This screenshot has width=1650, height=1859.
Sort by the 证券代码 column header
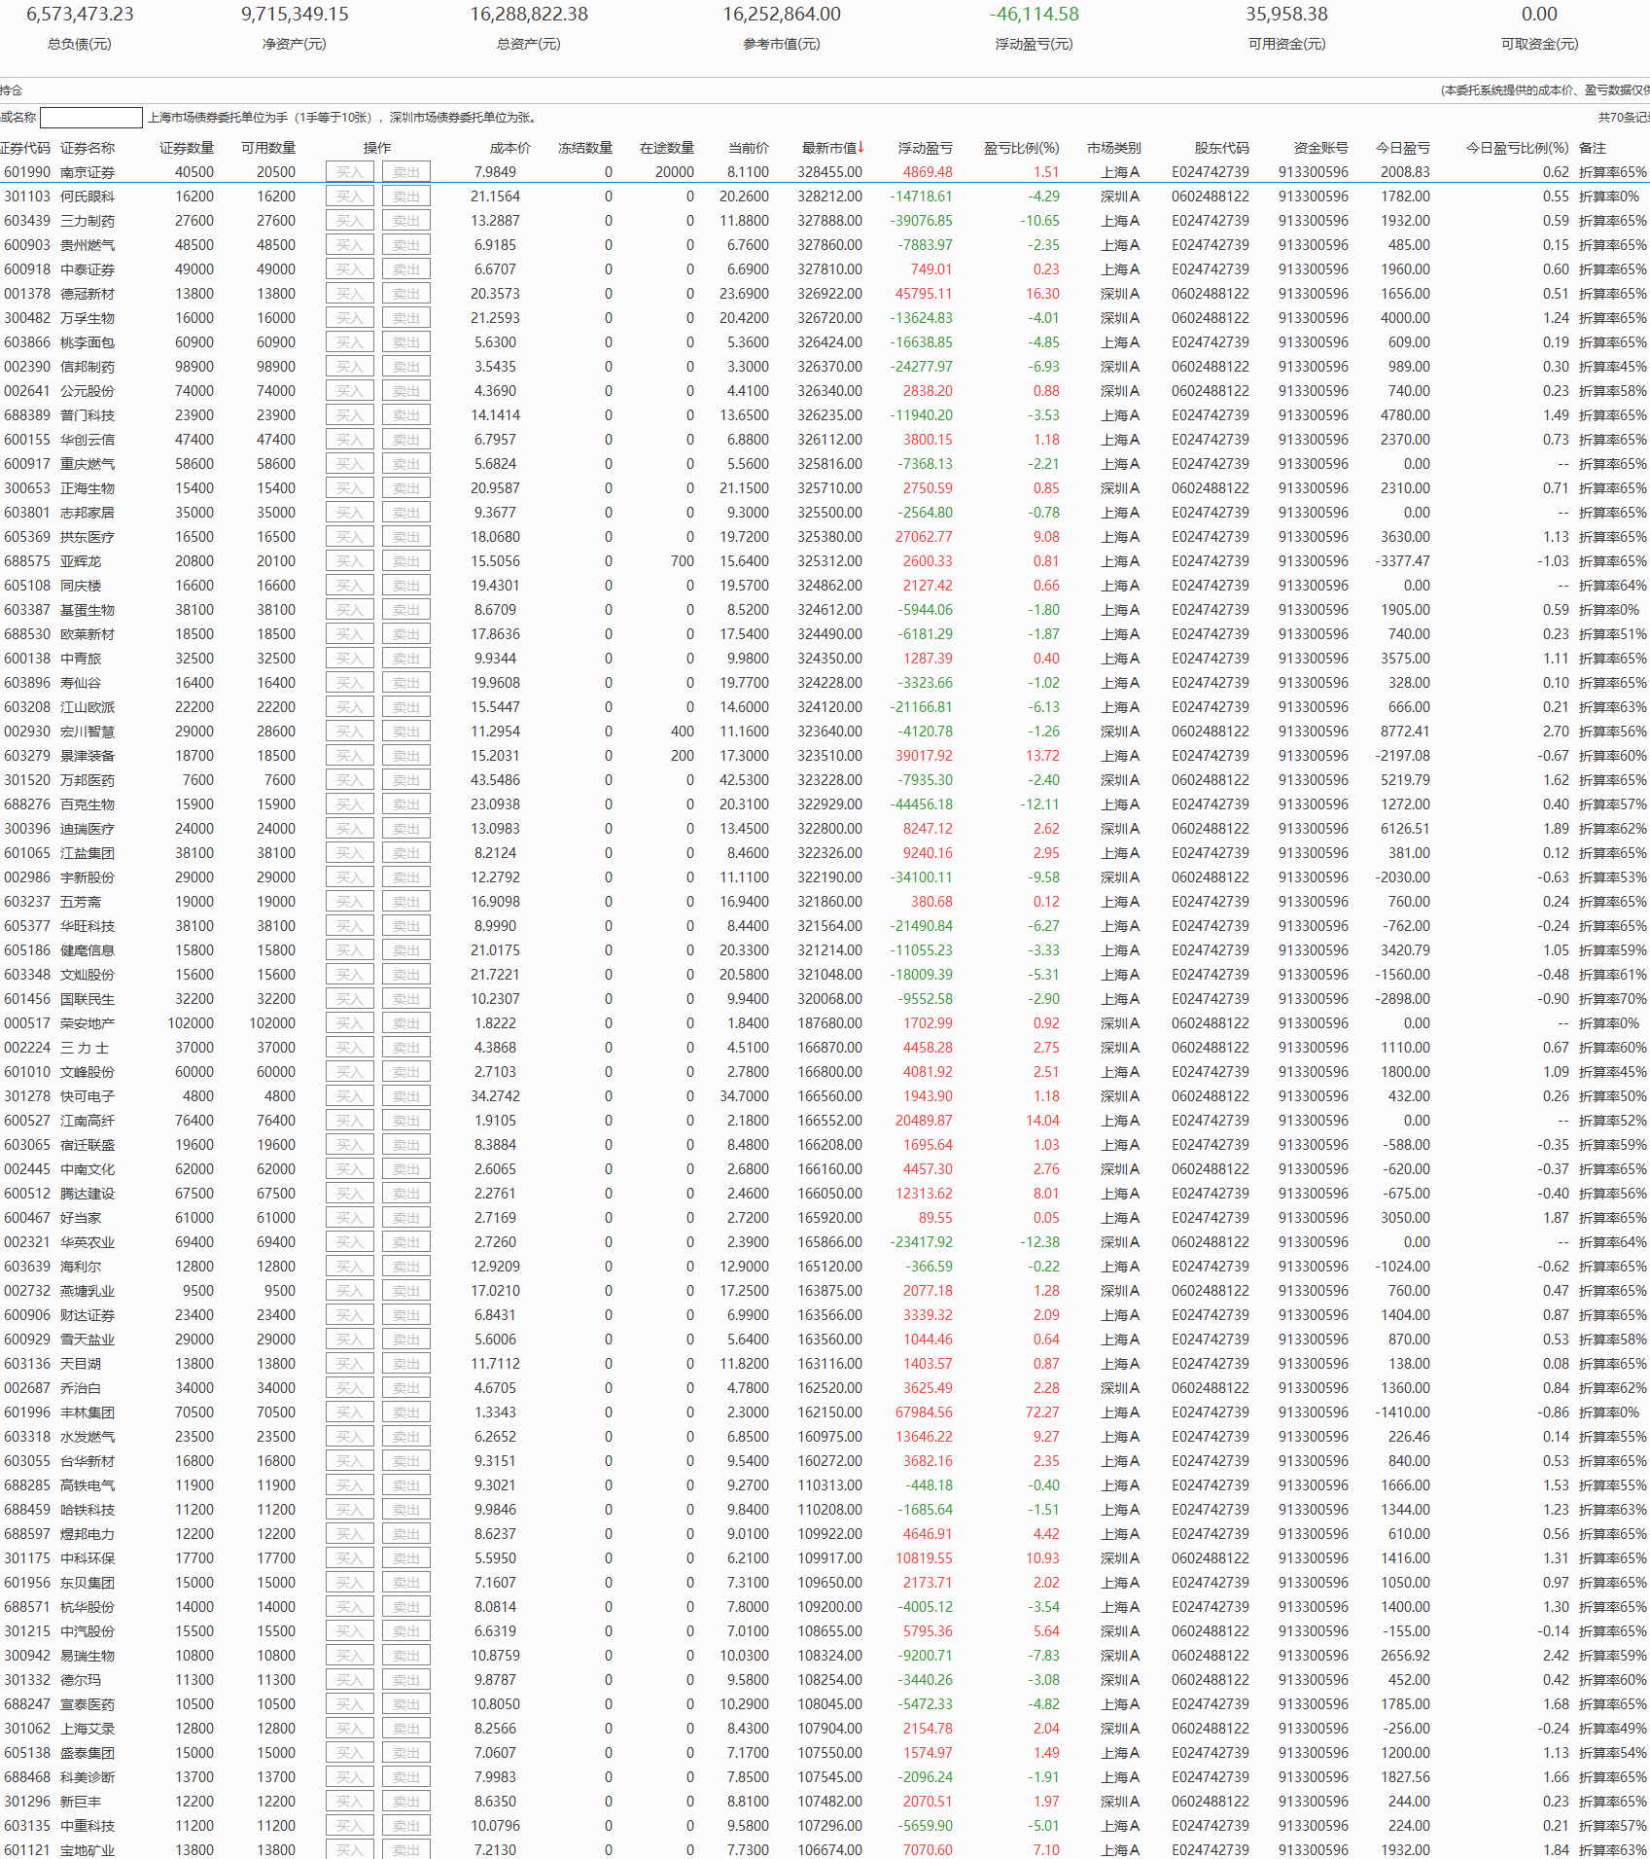[25, 148]
